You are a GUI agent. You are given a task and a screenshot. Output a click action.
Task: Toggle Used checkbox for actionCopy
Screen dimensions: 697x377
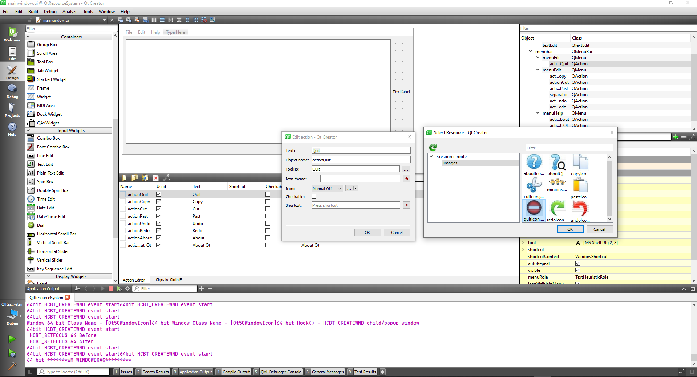coord(159,201)
